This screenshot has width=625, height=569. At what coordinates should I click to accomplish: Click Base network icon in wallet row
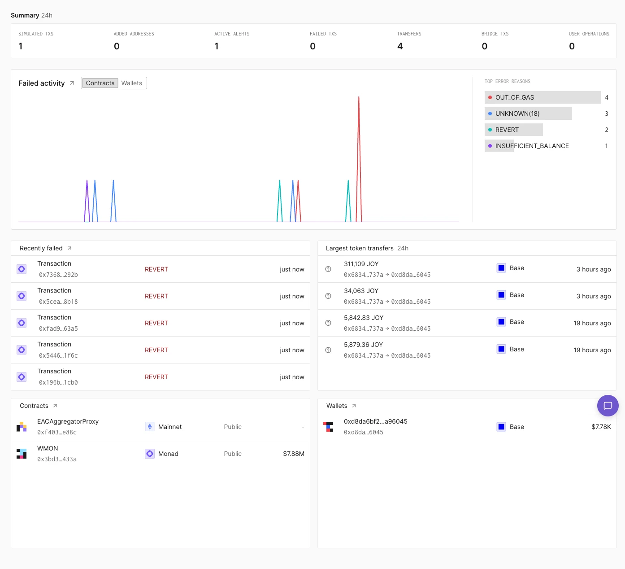click(x=501, y=427)
